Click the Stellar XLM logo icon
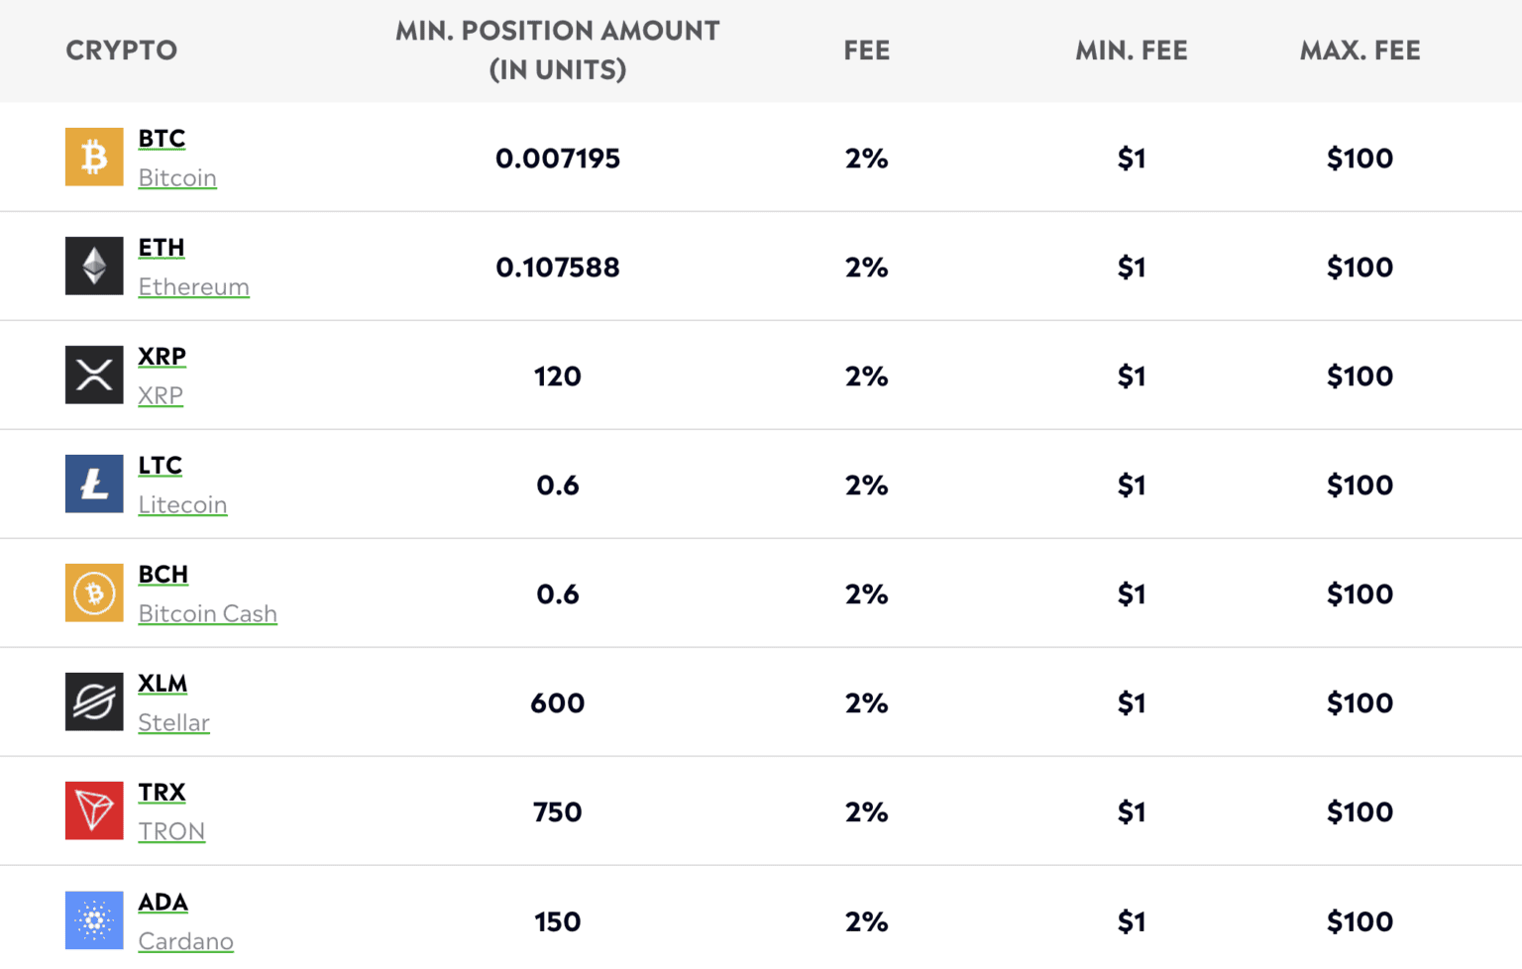 94,701
